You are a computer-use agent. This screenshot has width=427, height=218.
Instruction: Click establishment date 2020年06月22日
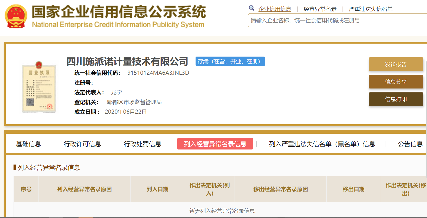pyautogui.click(x=126, y=112)
